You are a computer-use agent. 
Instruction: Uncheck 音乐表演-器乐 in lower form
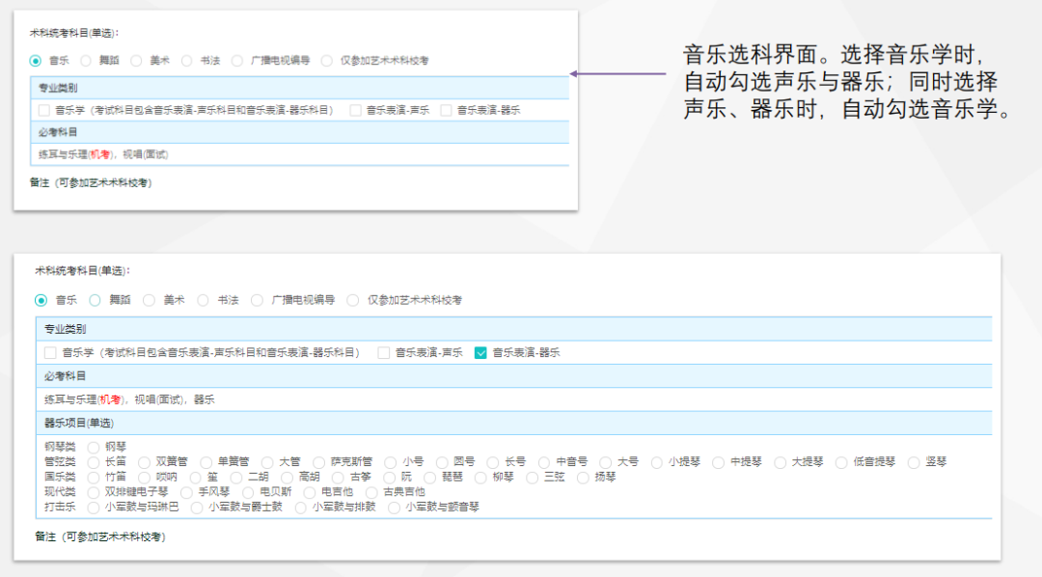point(480,352)
